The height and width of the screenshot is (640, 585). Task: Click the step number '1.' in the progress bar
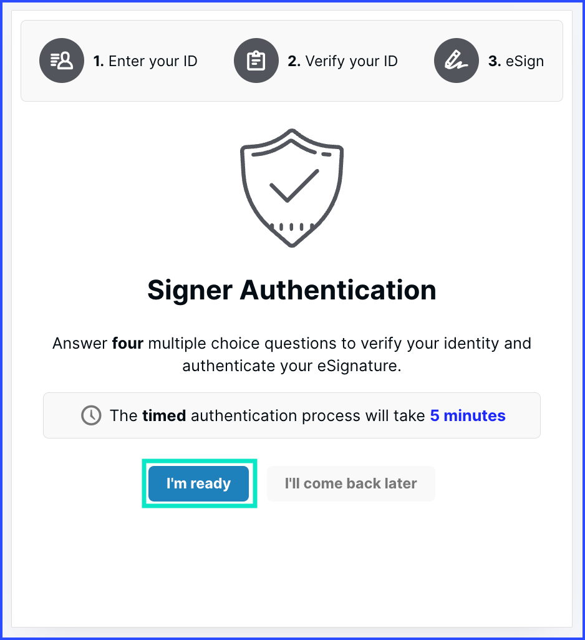pyautogui.click(x=99, y=61)
